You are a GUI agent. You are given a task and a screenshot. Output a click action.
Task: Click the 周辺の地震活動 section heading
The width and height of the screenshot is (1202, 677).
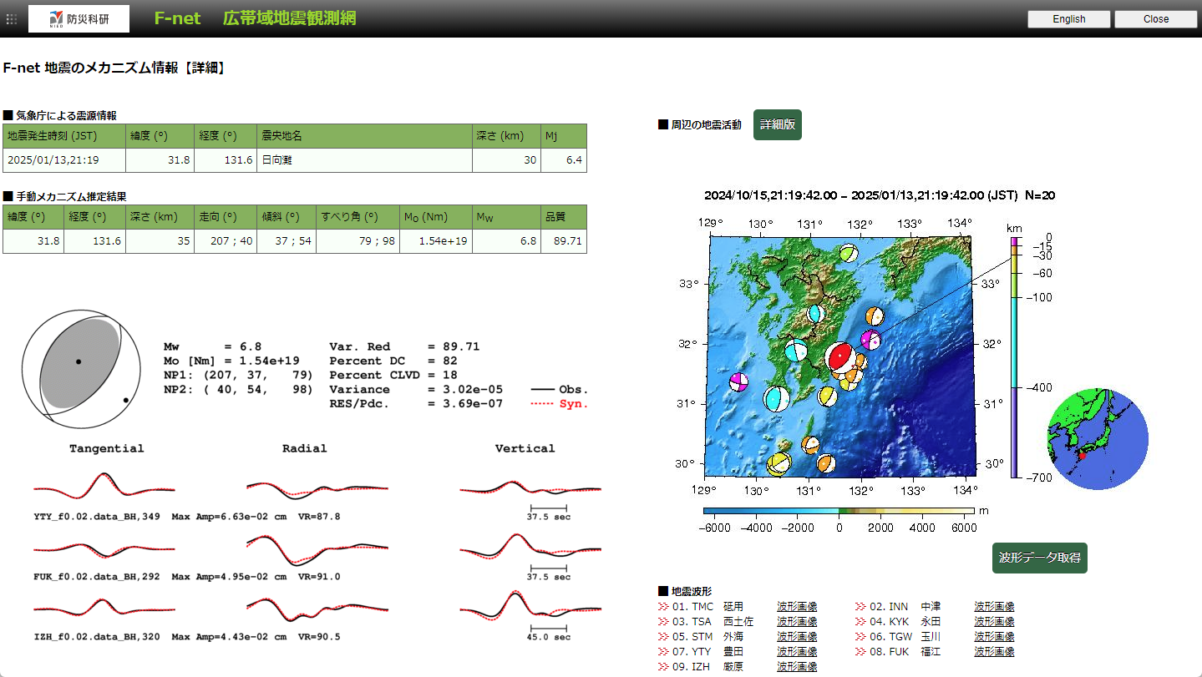coord(700,125)
